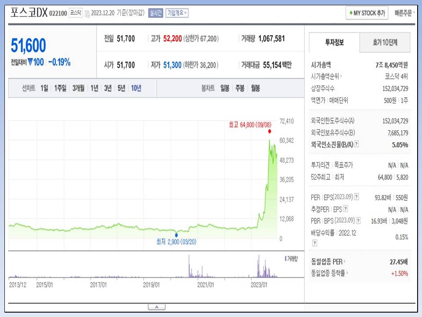The image size is (422, 317).
Task: Click 전일 value 51,700
Action: [126, 39]
